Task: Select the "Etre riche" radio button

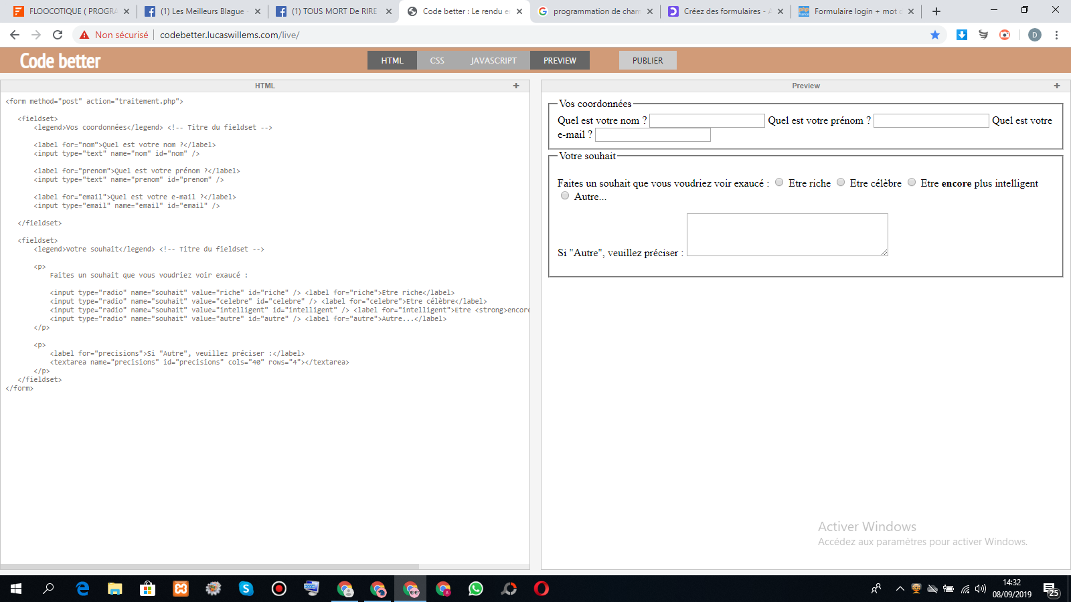Action: point(779,183)
